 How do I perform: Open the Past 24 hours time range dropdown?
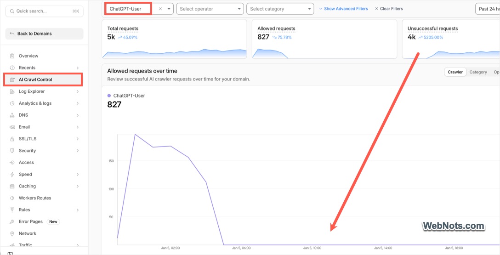pyautogui.click(x=488, y=9)
